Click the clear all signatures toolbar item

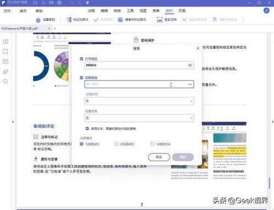click(x=225, y=20)
